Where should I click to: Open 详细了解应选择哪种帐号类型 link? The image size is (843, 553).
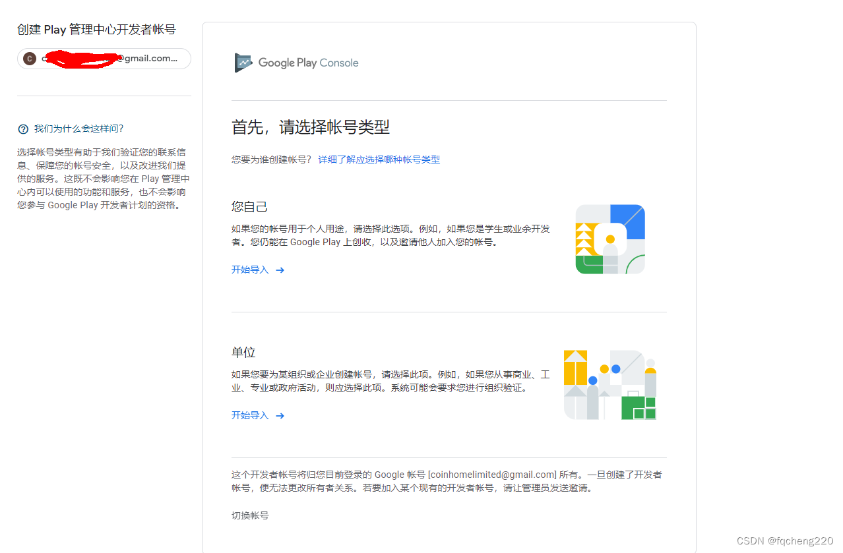coord(379,160)
